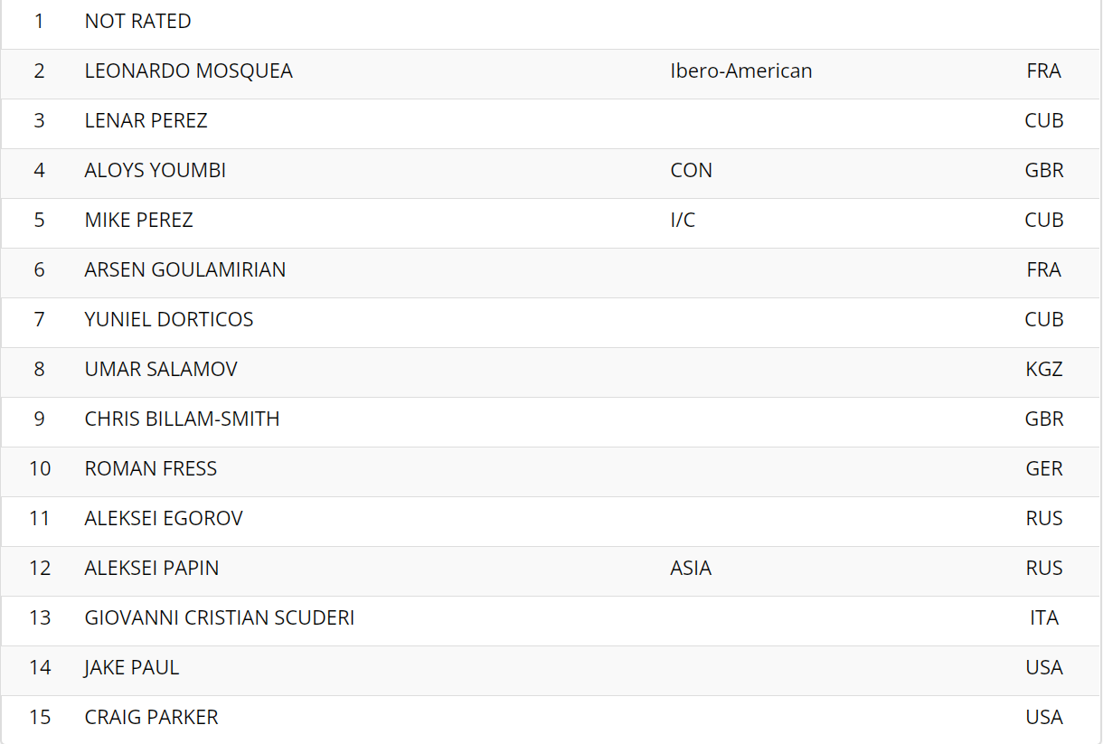Click the Ibero-American title label
The image size is (1103, 744).
[740, 71]
